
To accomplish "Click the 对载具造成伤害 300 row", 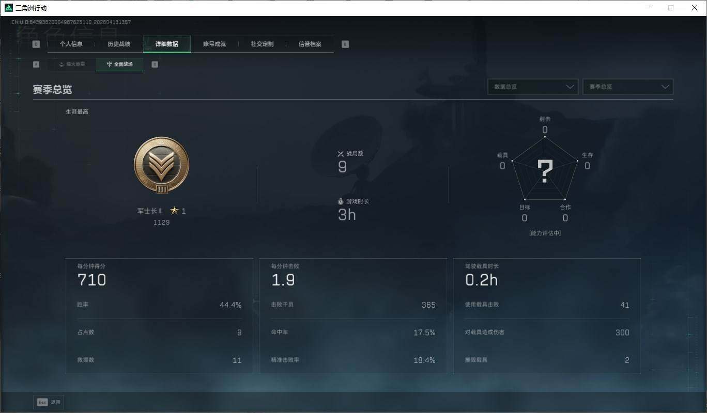I will [x=547, y=332].
